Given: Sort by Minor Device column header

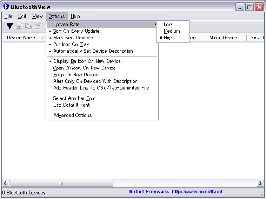Looking at the screenshot, I should tap(225, 38).
